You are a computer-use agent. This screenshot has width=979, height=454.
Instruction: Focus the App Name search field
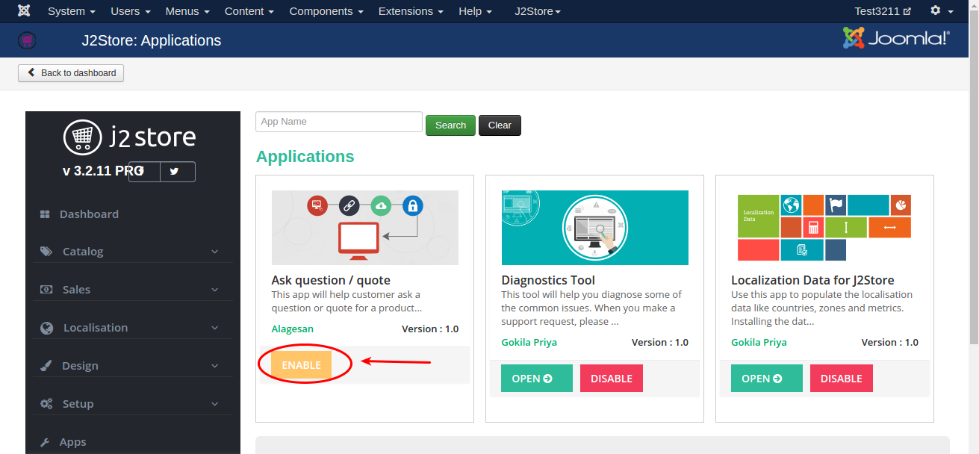[x=338, y=122]
